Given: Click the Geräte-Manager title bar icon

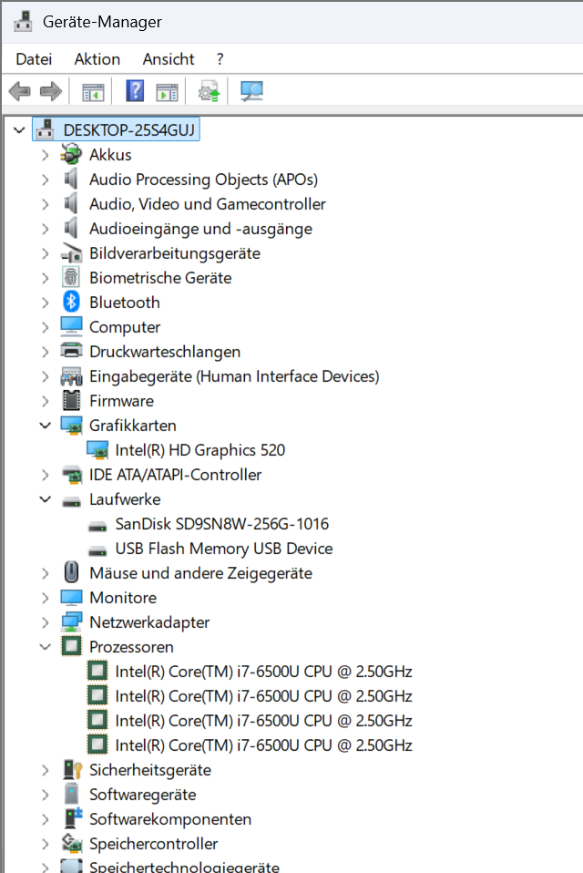Looking at the screenshot, I should [23, 22].
